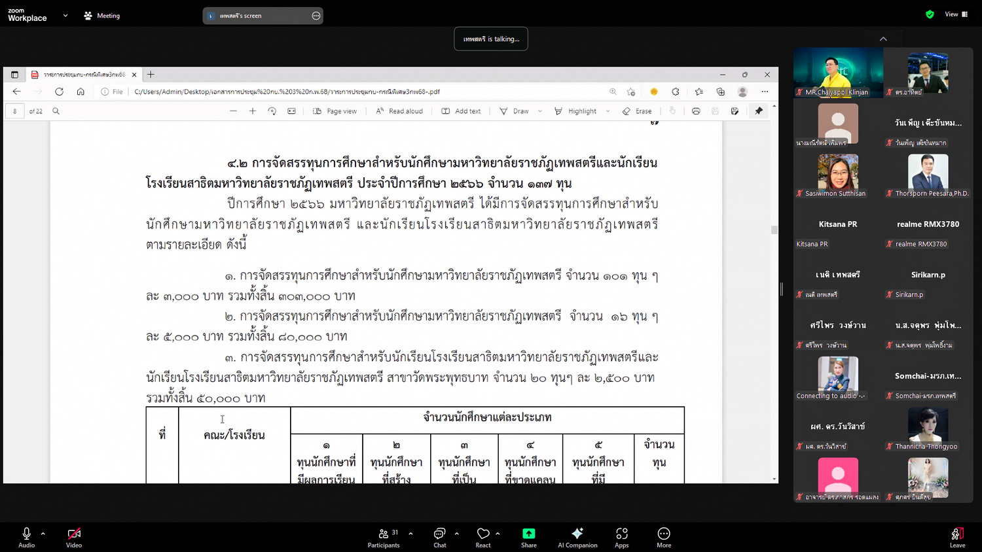The image size is (982, 552).
Task: Open Apps in Zoom toolbar
Action: (621, 537)
